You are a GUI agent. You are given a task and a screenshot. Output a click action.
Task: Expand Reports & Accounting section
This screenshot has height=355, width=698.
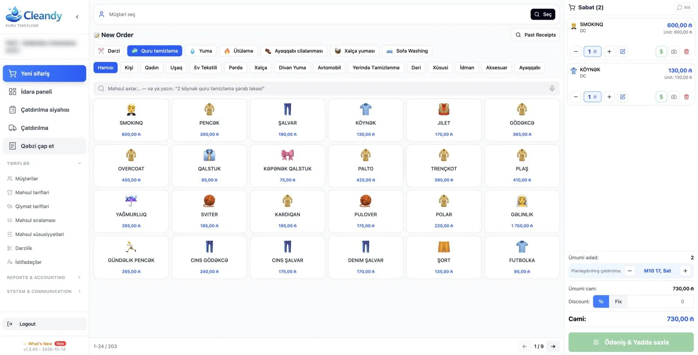pyautogui.click(x=44, y=277)
